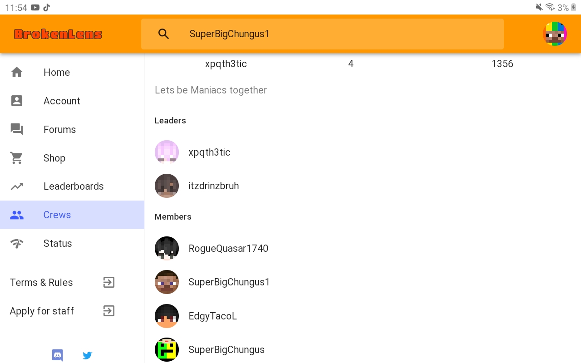Click the Leaders section heading
Viewport: 581px width, 363px height.
click(170, 120)
